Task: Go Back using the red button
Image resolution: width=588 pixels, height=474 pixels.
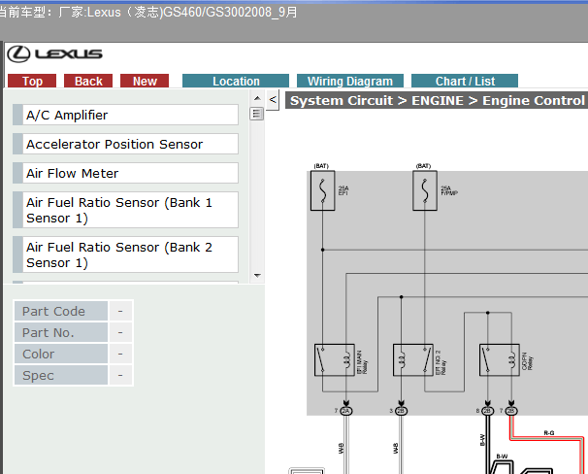Action: point(88,81)
